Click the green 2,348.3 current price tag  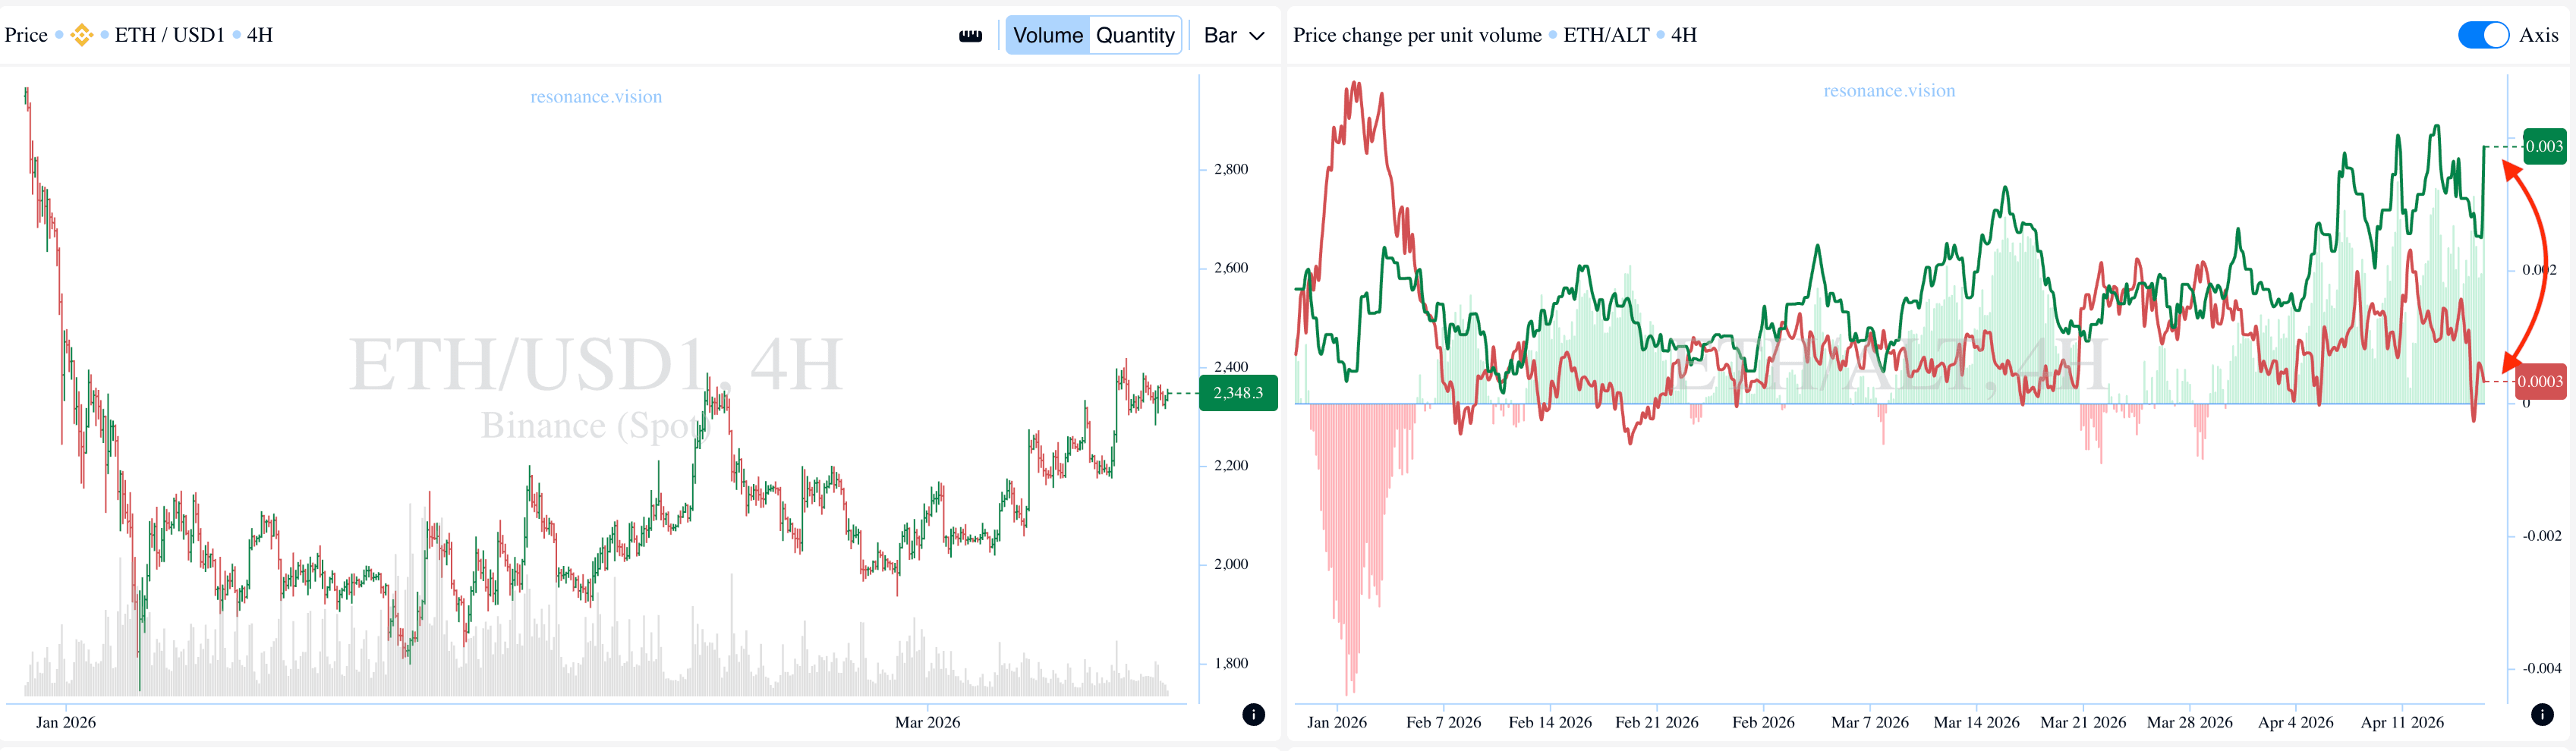pos(1237,393)
